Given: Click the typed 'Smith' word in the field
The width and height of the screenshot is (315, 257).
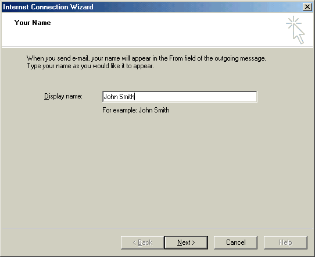Looking at the screenshot, I should tap(127, 97).
